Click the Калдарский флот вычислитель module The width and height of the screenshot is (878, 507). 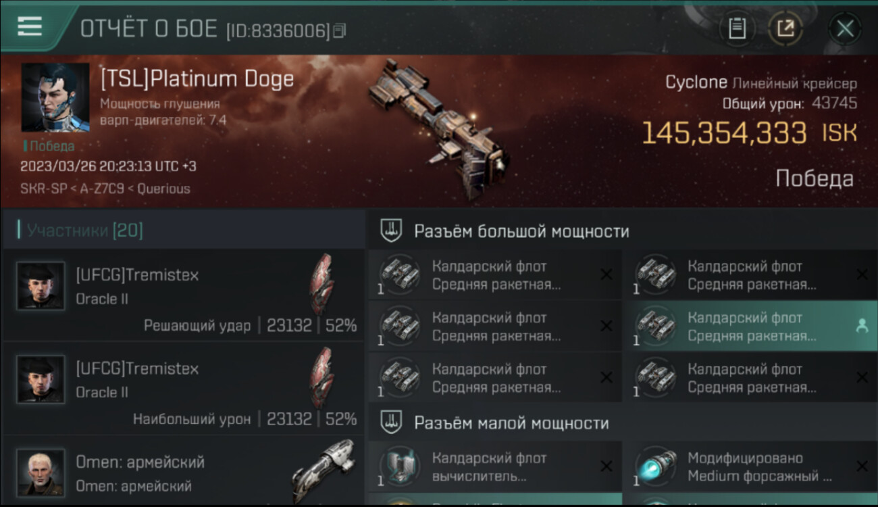[x=495, y=466]
